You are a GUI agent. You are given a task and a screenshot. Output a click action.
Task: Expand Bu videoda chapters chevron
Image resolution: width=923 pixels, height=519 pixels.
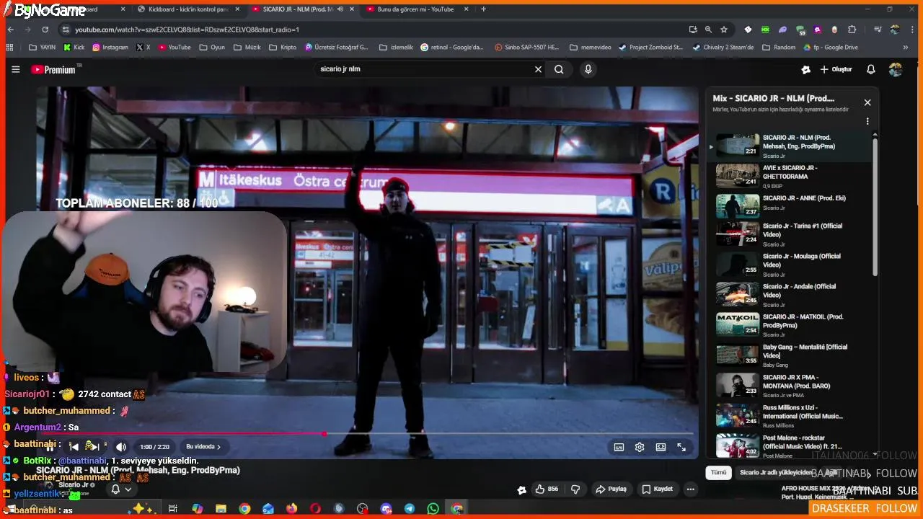point(203,447)
